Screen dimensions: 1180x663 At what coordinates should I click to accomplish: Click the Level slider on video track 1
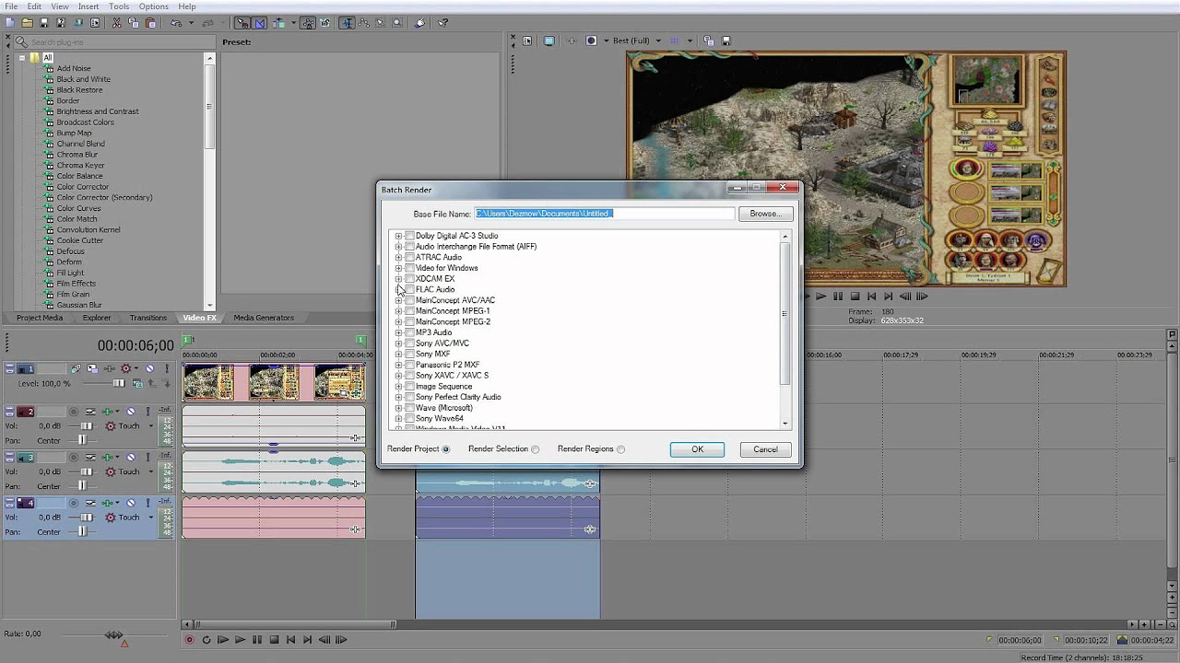click(118, 383)
